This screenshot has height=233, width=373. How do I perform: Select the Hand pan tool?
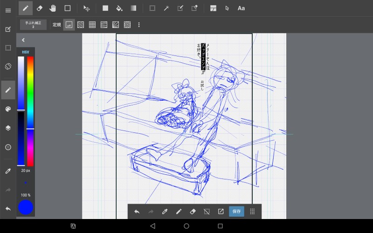click(x=53, y=8)
